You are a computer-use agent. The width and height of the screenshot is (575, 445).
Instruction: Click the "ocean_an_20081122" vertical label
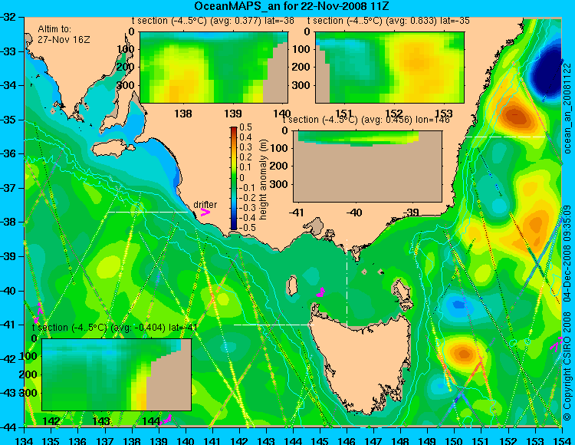[567, 108]
